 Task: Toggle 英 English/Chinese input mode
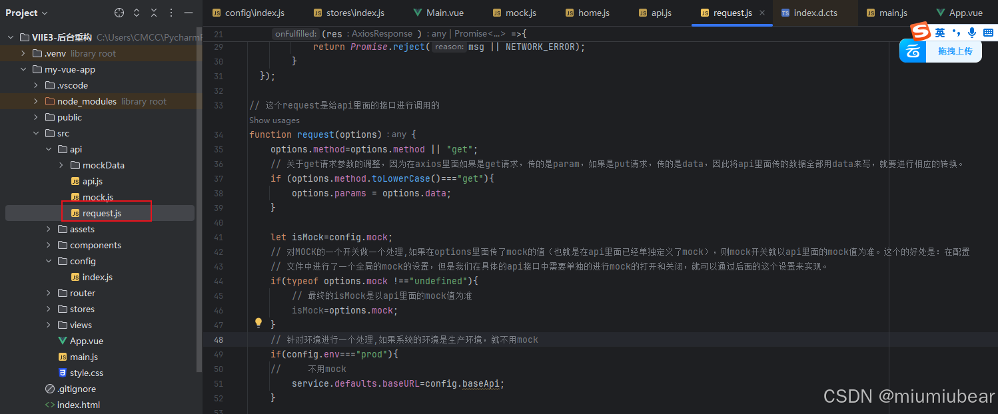click(941, 32)
